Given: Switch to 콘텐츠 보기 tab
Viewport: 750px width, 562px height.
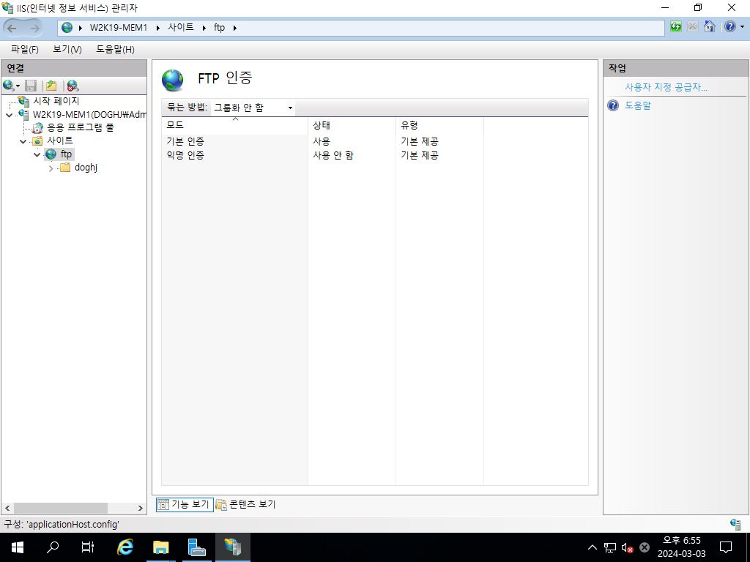Looking at the screenshot, I should [x=246, y=504].
